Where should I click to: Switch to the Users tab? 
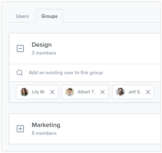point(22,16)
